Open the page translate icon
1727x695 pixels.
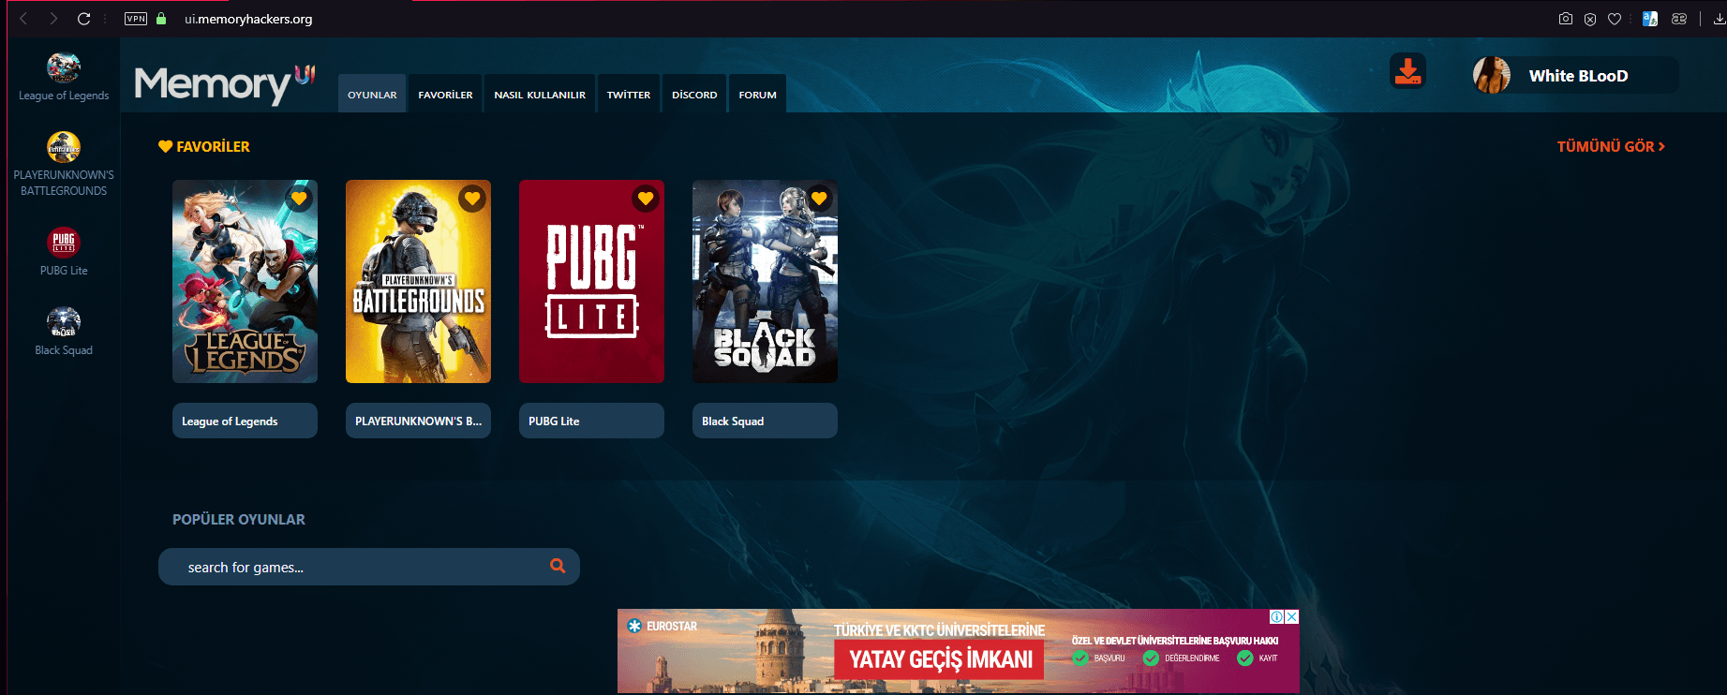[x=1650, y=19]
